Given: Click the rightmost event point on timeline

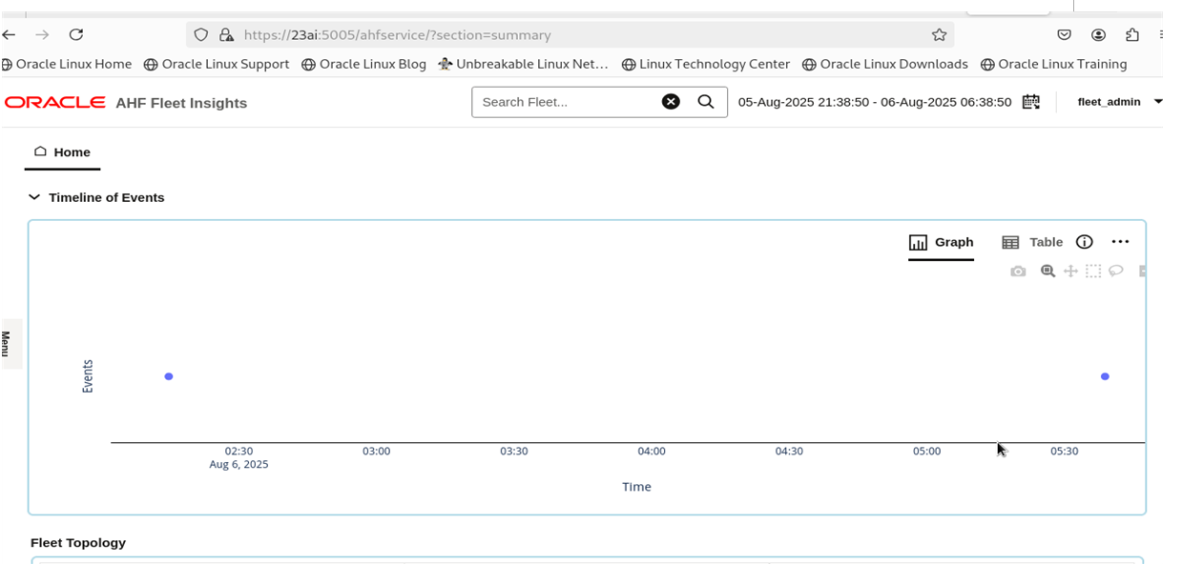Looking at the screenshot, I should point(1105,376).
